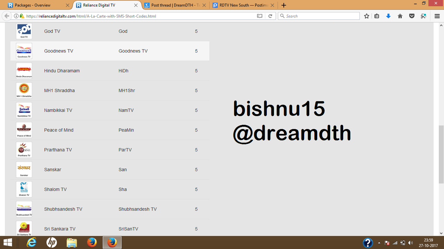Open the Action Center flag icon
Screen dimensions: 444x249
pyautogui.click(x=387, y=243)
